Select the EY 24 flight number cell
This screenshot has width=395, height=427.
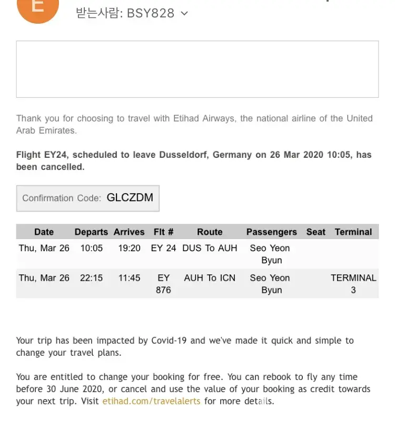pyautogui.click(x=163, y=248)
